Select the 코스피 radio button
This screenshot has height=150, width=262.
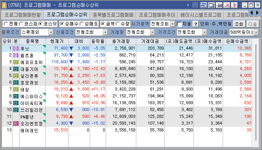21,24
